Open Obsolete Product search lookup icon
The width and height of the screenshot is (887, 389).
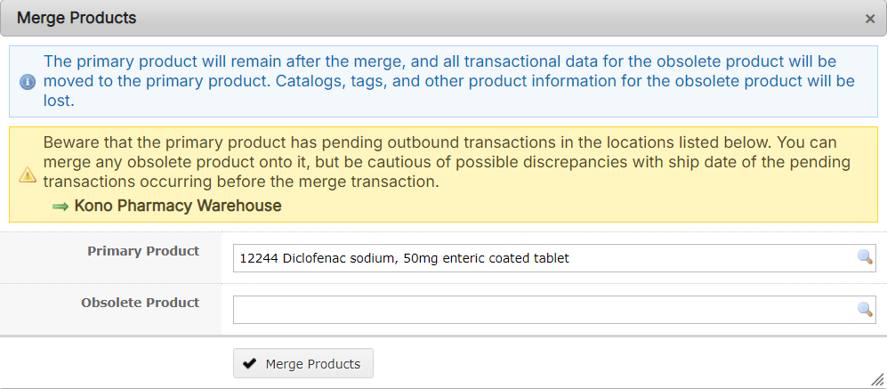pos(864,309)
